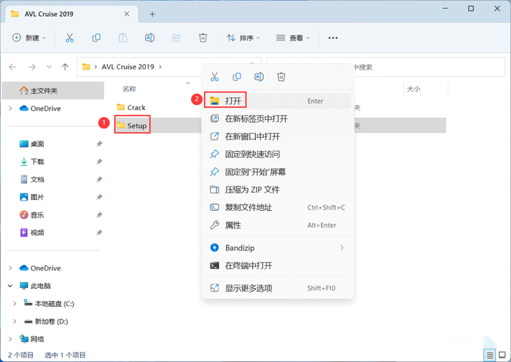511x362 pixels.
Task: Click the 名称 column header
Action: point(129,89)
